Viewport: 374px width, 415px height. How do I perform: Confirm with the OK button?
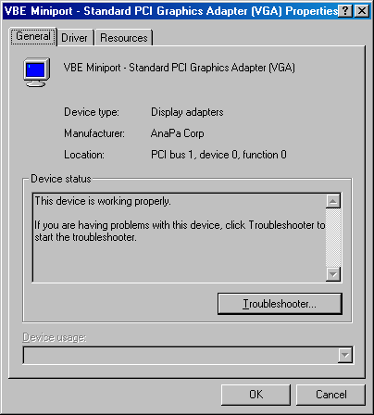pyautogui.click(x=256, y=395)
